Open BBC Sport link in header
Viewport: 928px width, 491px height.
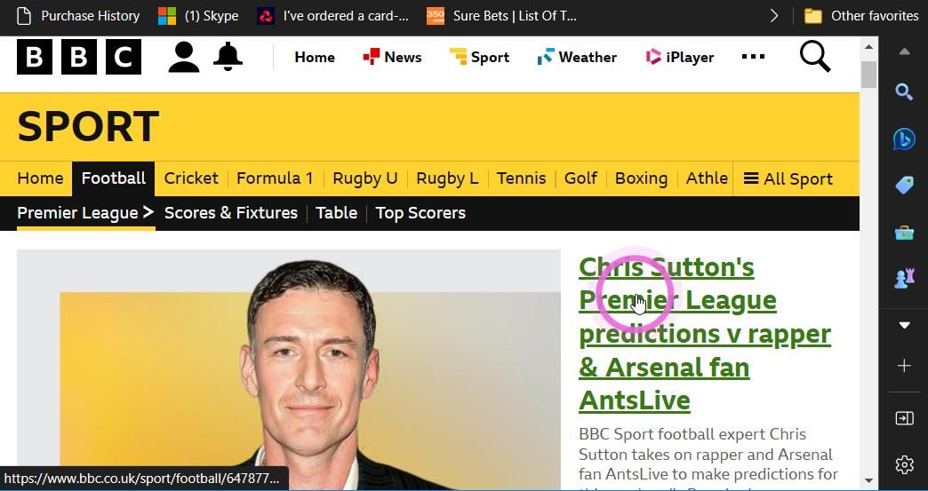(479, 58)
